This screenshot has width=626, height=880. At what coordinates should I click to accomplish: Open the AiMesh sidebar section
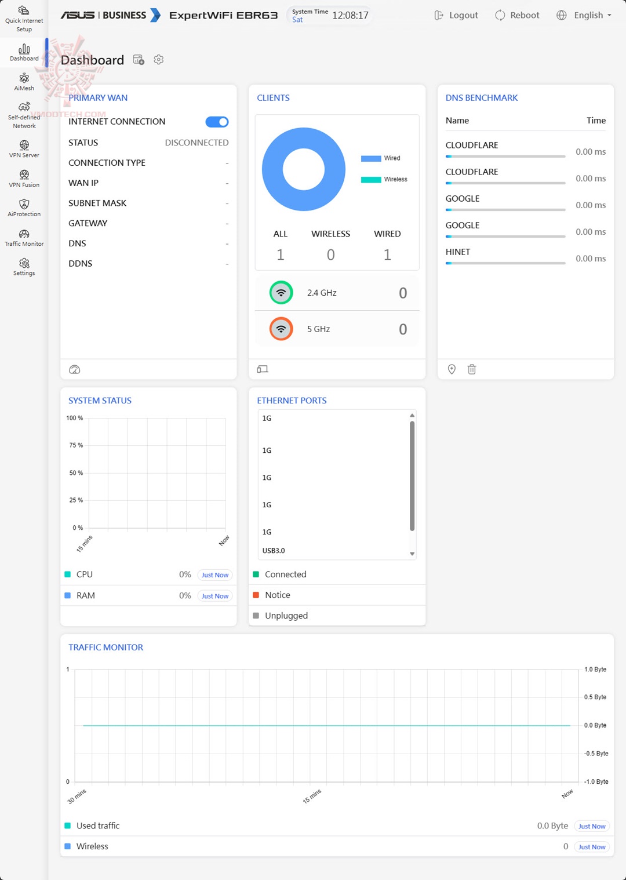point(24,82)
